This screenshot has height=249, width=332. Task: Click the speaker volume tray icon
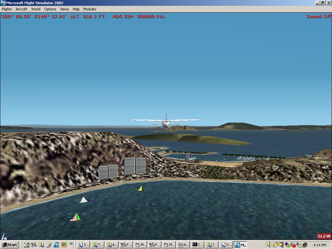coord(269,245)
